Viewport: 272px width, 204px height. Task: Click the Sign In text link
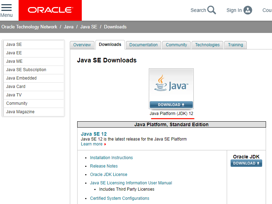coord(234,10)
